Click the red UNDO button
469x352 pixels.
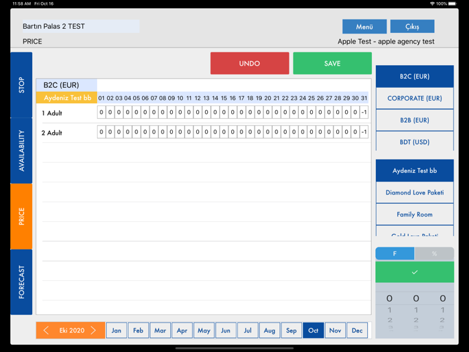250,63
